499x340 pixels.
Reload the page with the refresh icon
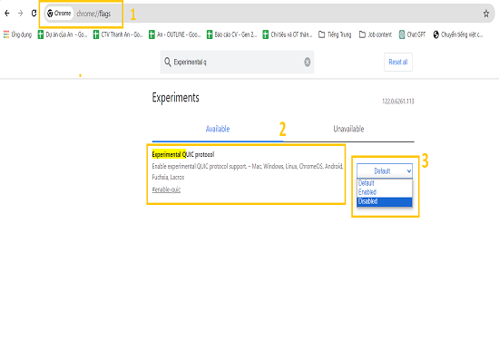(34, 13)
